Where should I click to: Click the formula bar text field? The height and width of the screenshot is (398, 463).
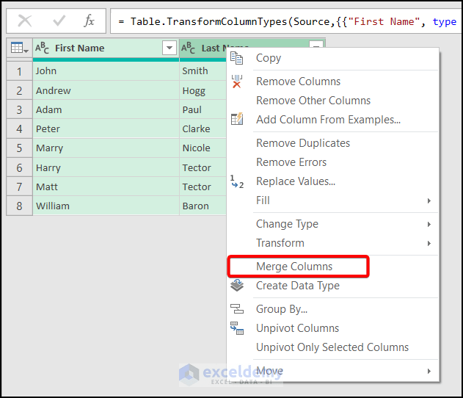point(286,21)
